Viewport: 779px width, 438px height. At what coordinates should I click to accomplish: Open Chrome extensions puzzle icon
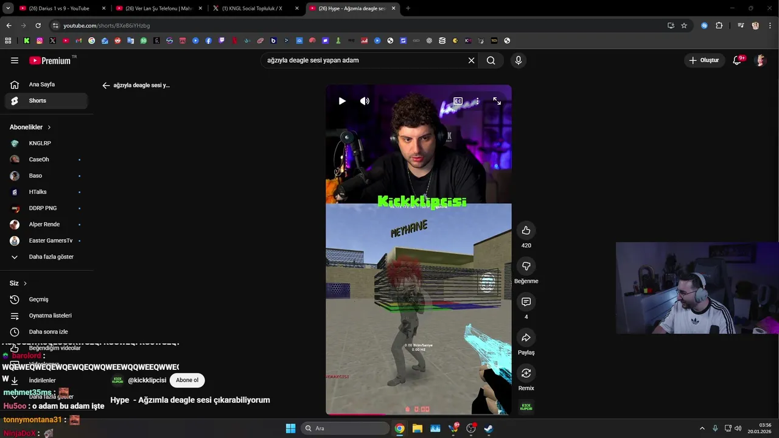click(719, 26)
